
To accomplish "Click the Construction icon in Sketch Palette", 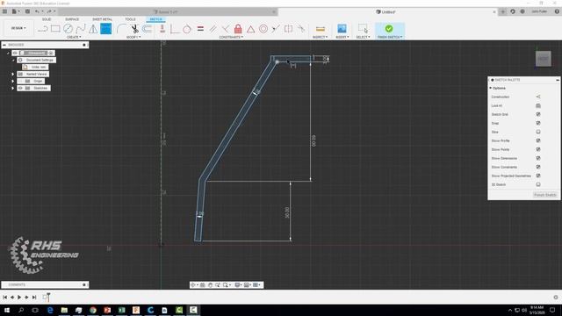I will 538,97.
